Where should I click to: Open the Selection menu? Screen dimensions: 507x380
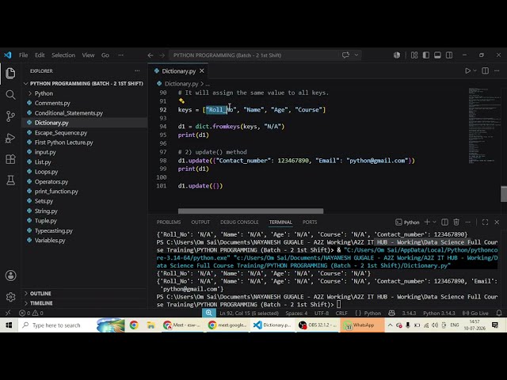(63, 55)
